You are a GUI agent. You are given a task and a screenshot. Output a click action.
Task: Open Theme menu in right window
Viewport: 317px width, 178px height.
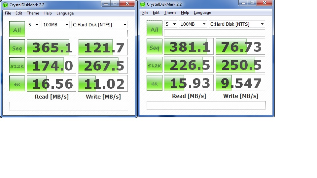point(170,13)
